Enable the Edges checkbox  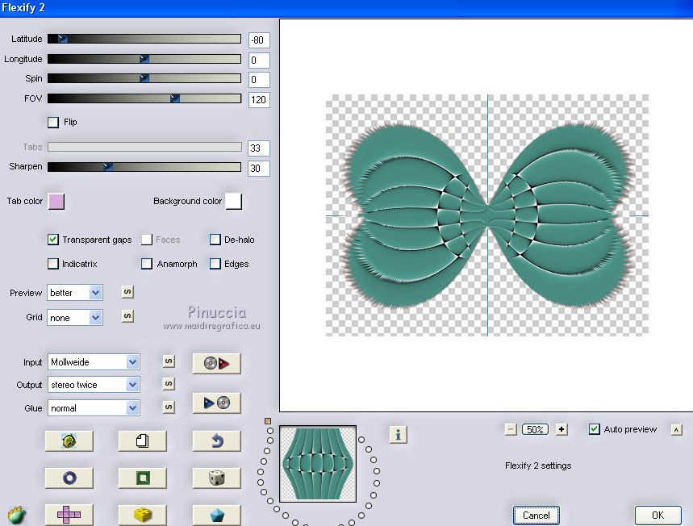point(215,264)
